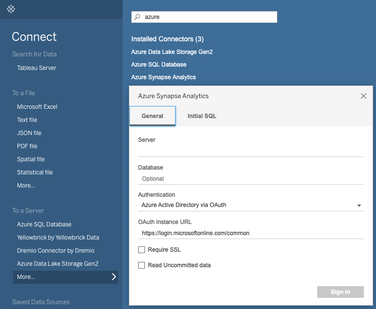Click the Tableau logo icon
This screenshot has width=376, height=309.
pyautogui.click(x=11, y=9)
